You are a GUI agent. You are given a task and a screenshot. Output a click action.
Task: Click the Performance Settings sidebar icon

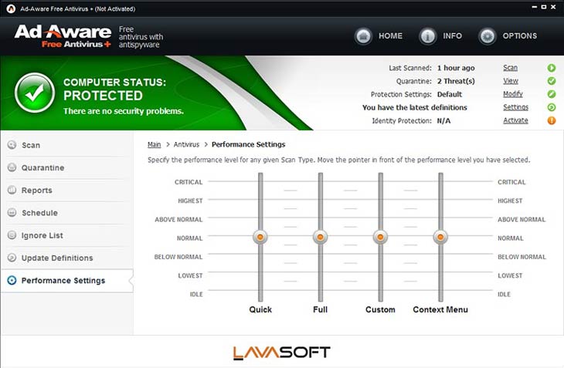point(12,280)
